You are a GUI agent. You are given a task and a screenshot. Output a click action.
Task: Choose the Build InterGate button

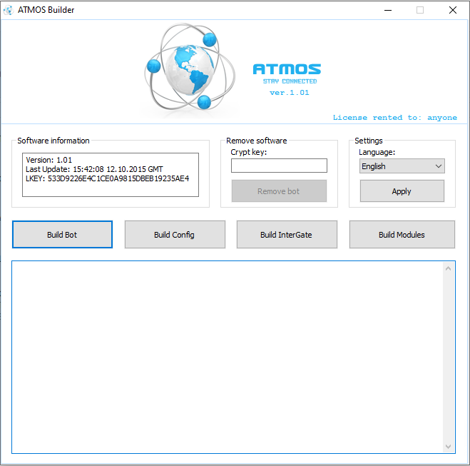[287, 235]
